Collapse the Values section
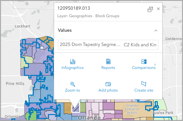Screen dimensions: 183x121 click(156, 30)
